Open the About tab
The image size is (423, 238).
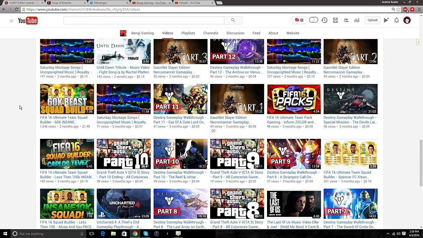coord(273,33)
